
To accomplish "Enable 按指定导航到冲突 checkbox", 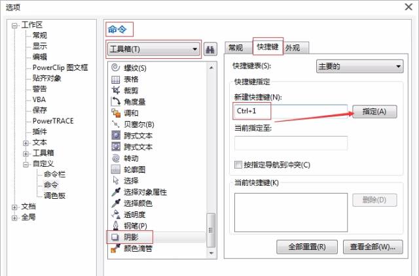I will (238, 165).
